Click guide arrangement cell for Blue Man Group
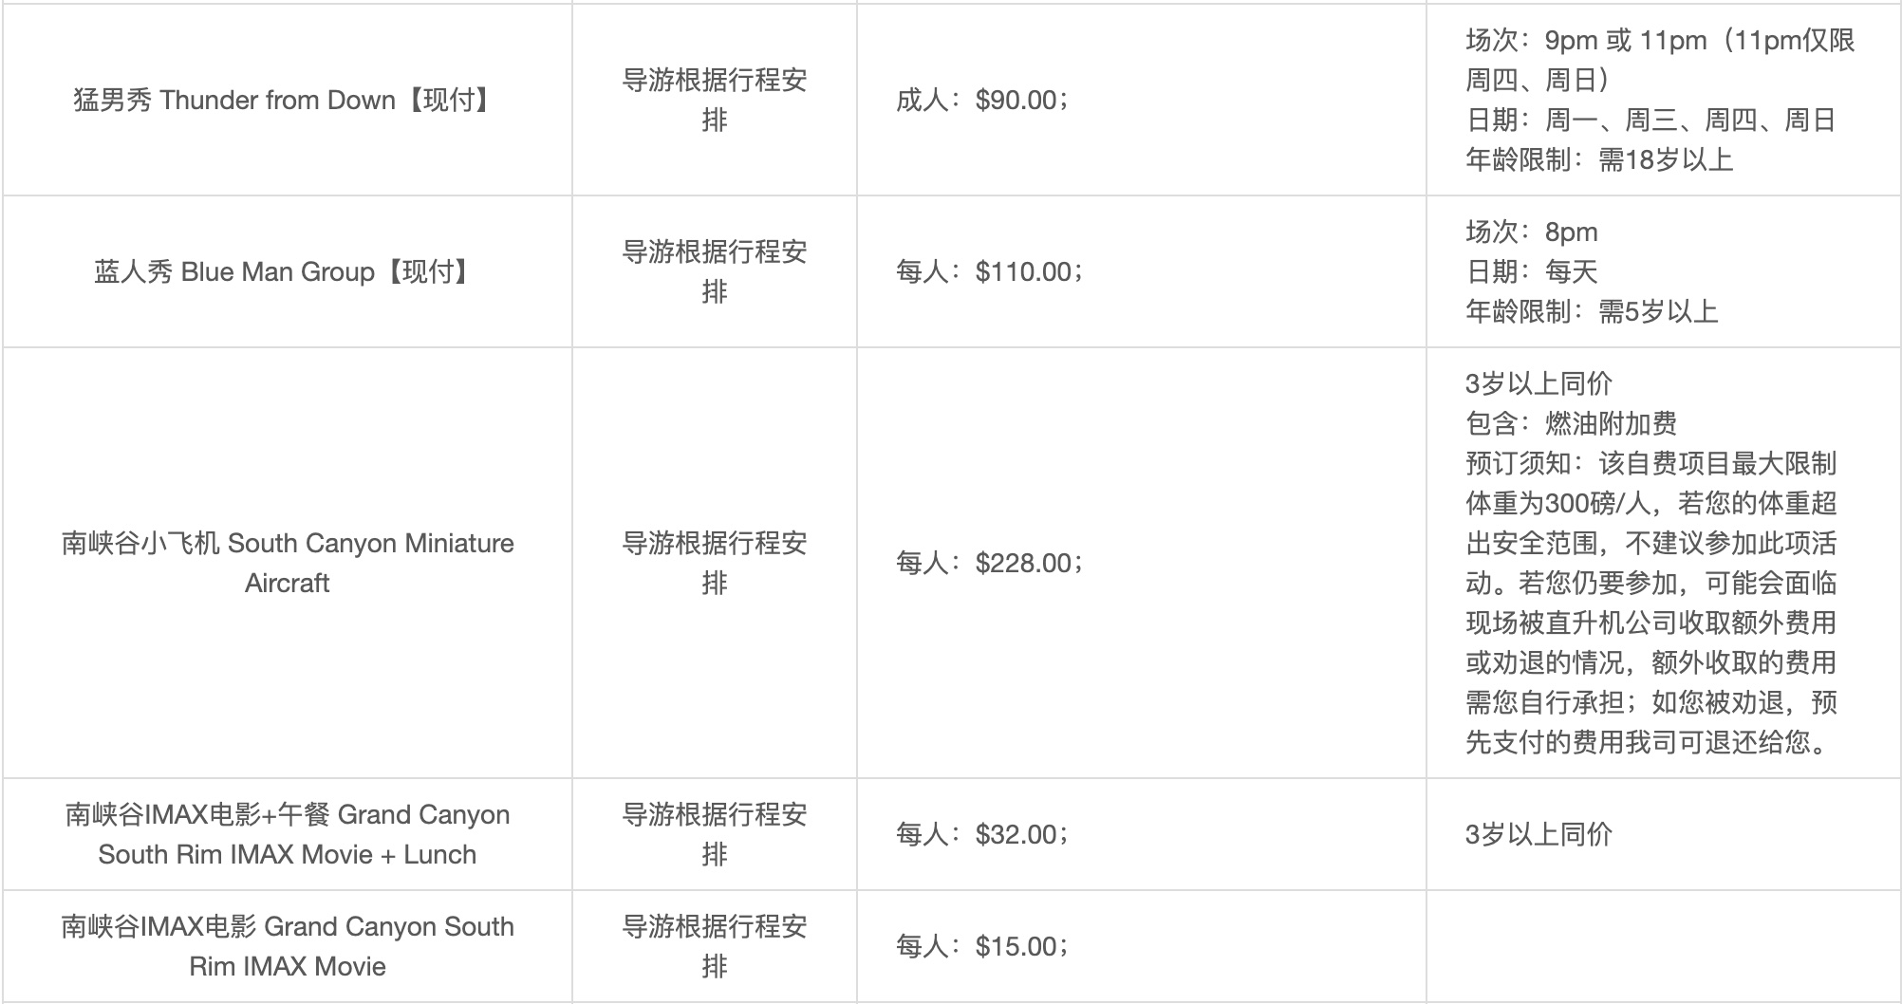Screen dimensions: 1902x1004 coord(714,271)
